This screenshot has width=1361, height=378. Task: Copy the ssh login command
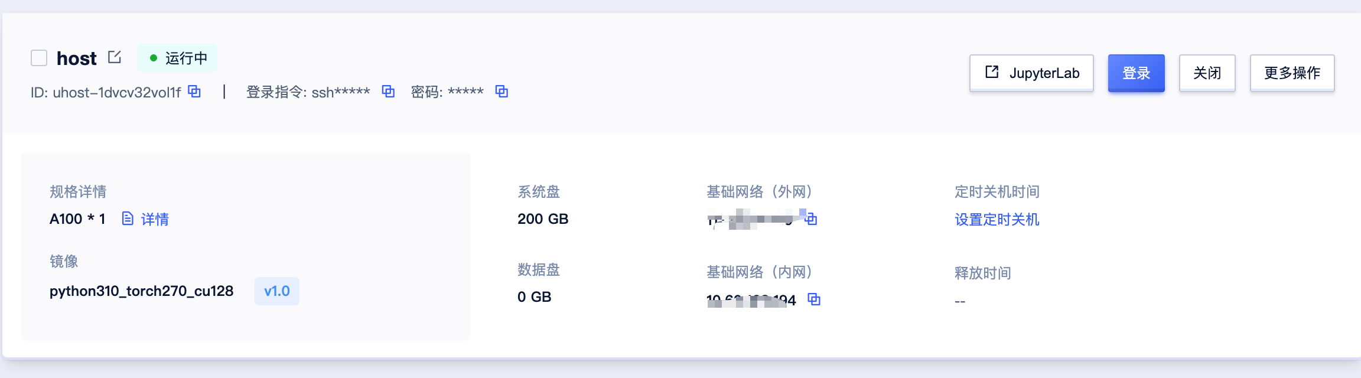coord(388,92)
